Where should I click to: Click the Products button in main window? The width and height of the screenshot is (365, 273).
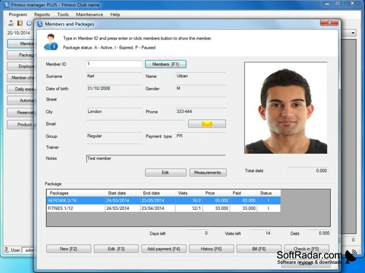21,124
